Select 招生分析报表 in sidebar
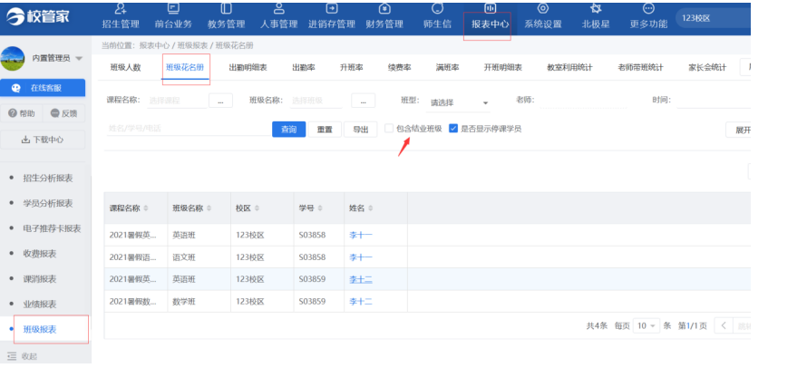 tap(48, 178)
